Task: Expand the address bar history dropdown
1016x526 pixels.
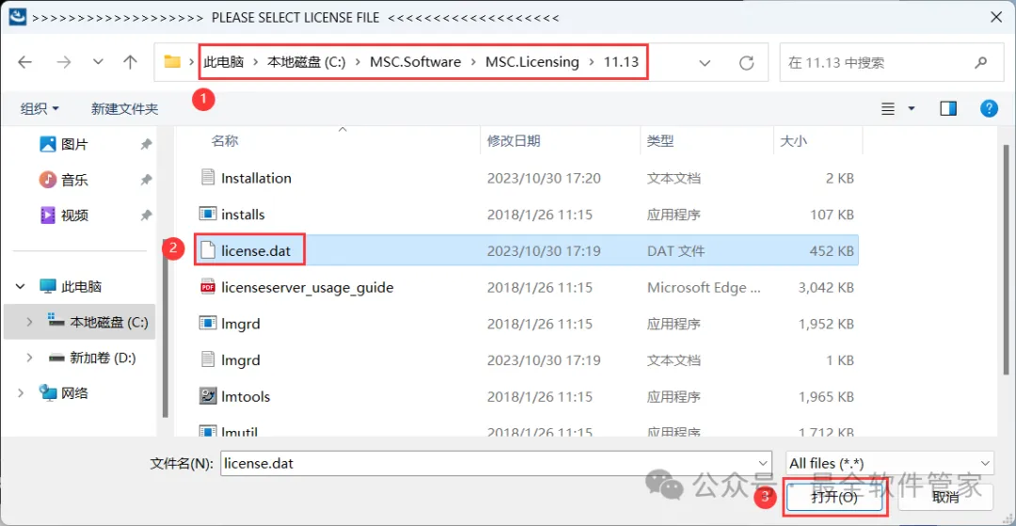Action: click(x=705, y=63)
